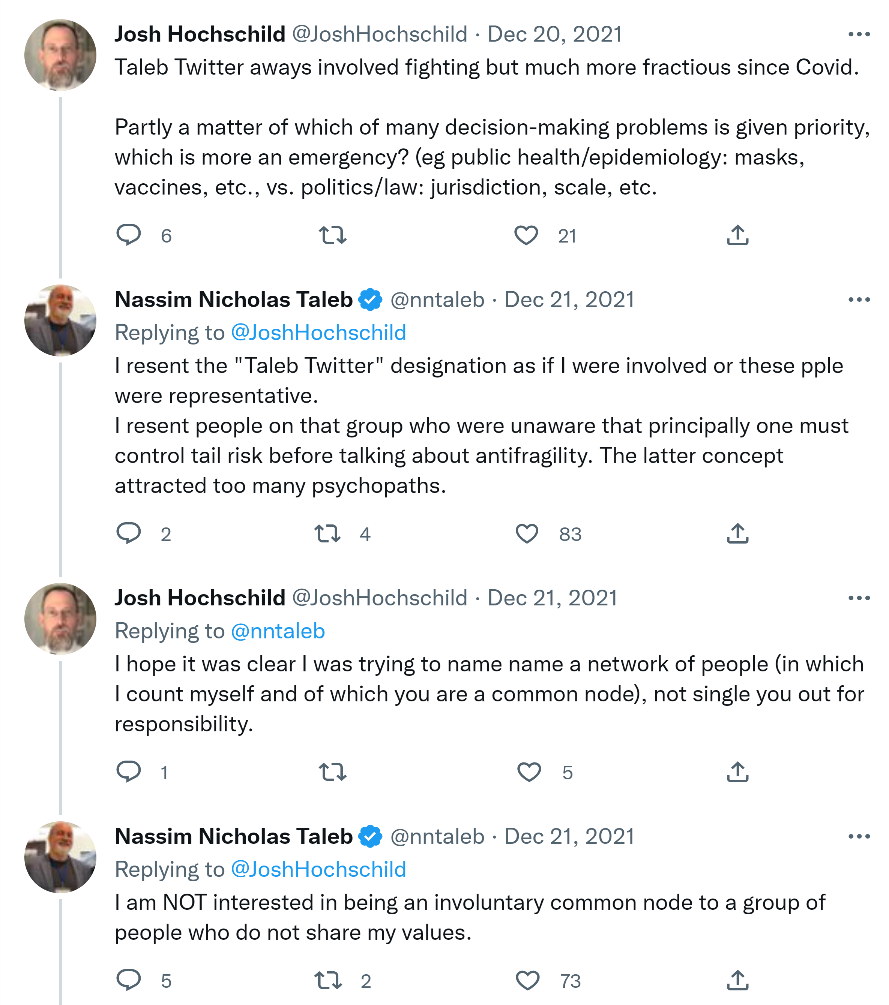
Task: Expand more menu on Taleb's first reply
Action: (x=859, y=300)
